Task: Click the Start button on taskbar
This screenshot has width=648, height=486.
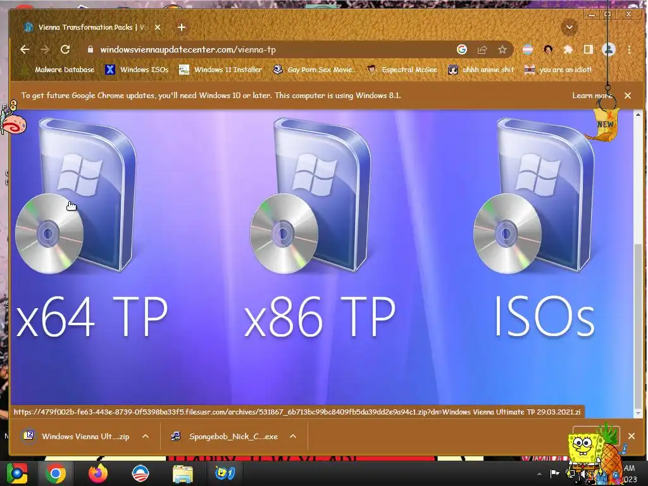Action: pos(16,473)
